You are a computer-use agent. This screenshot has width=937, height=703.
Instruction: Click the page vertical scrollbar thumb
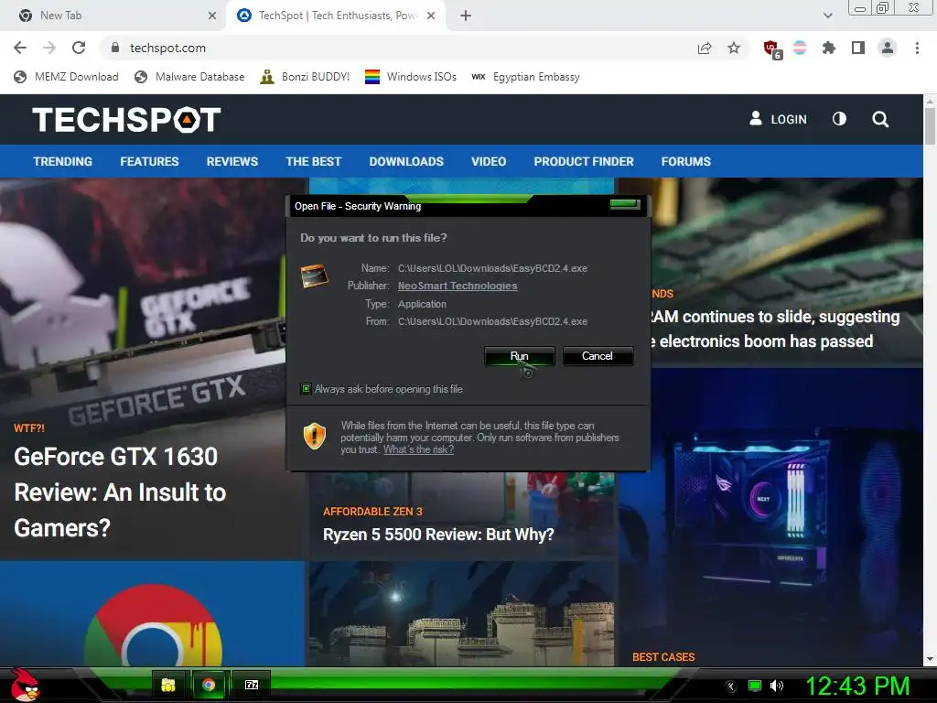click(930, 126)
